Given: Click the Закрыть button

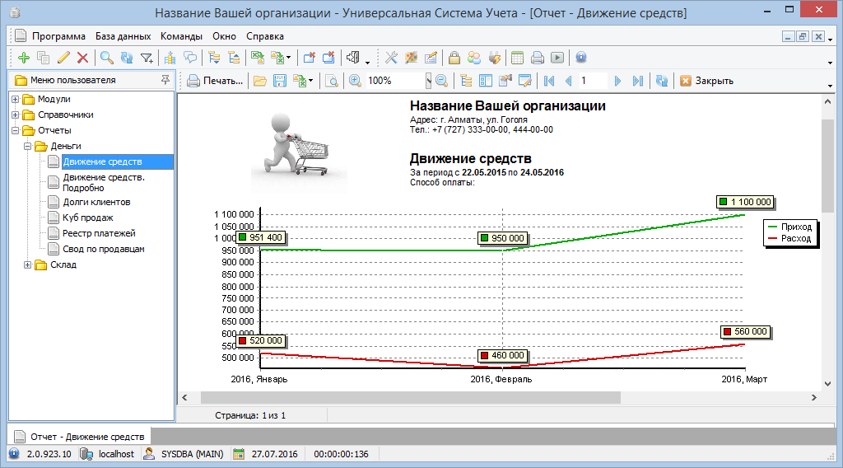Looking at the screenshot, I should (706, 81).
